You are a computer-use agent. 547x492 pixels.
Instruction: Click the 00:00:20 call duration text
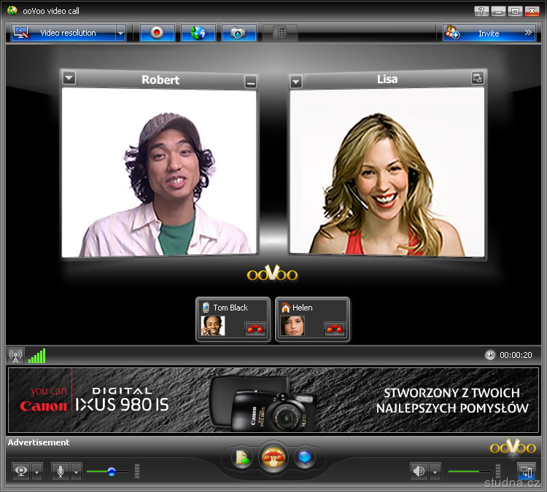(516, 355)
